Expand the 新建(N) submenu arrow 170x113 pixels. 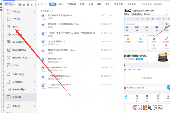click(35, 12)
